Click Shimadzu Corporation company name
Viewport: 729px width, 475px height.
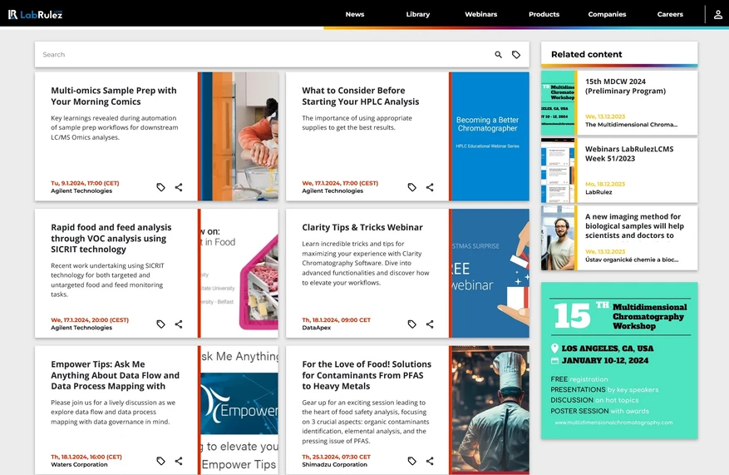(x=334, y=464)
